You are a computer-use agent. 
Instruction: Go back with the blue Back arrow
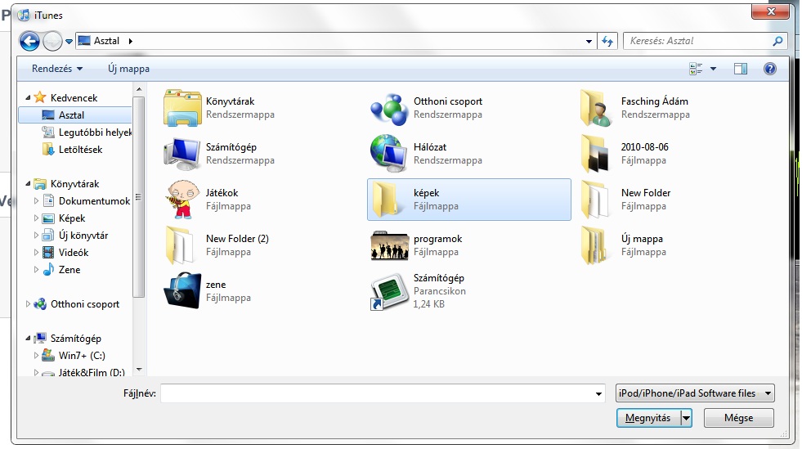29,41
